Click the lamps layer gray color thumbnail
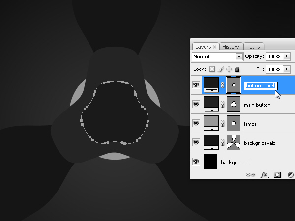This screenshot has width=295, height=221. pos(211,123)
